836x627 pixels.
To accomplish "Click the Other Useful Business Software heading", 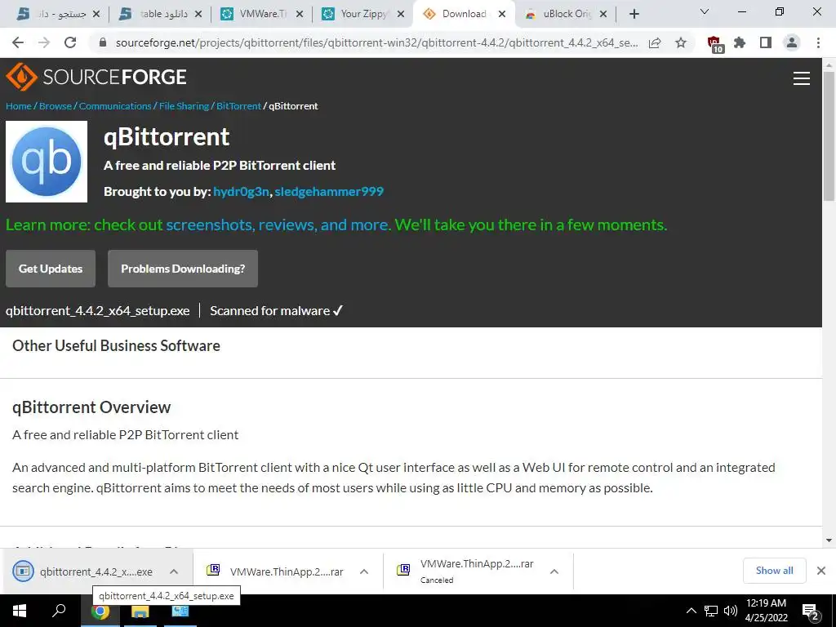I will point(116,345).
